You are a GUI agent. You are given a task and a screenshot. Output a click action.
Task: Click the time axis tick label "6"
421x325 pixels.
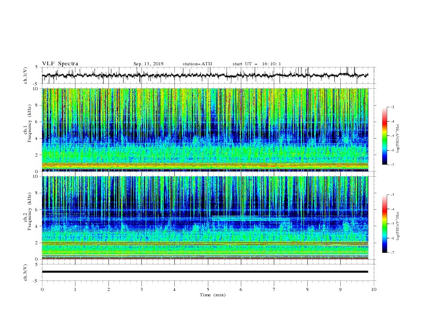coord(241,289)
